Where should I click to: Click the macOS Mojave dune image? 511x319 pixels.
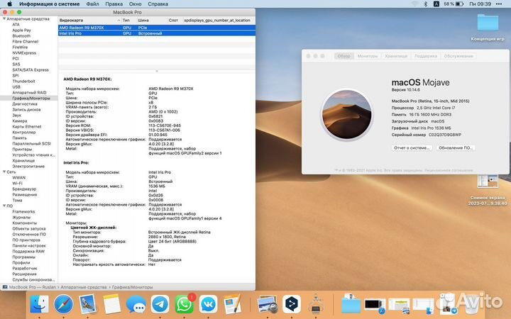pos(347,115)
